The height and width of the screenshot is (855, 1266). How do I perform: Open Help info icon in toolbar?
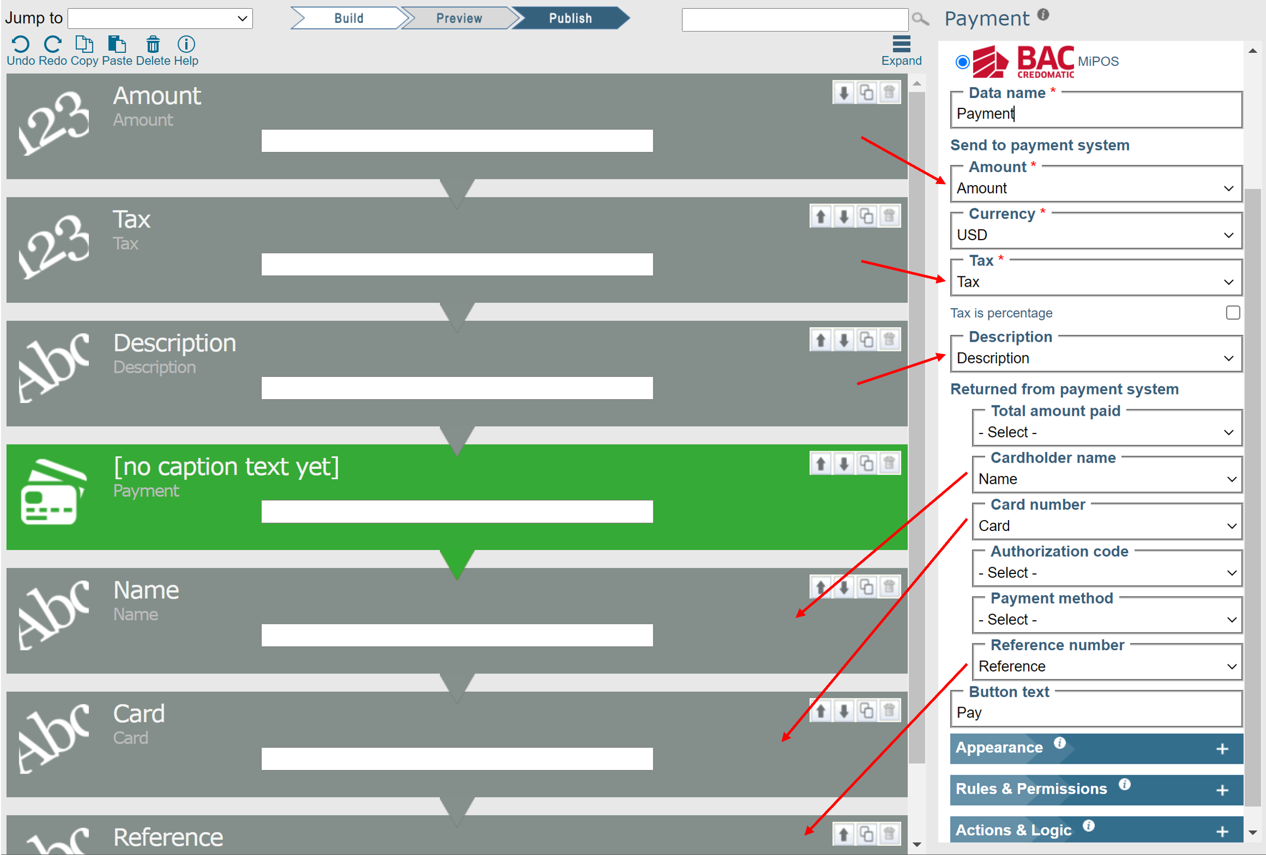(x=186, y=44)
